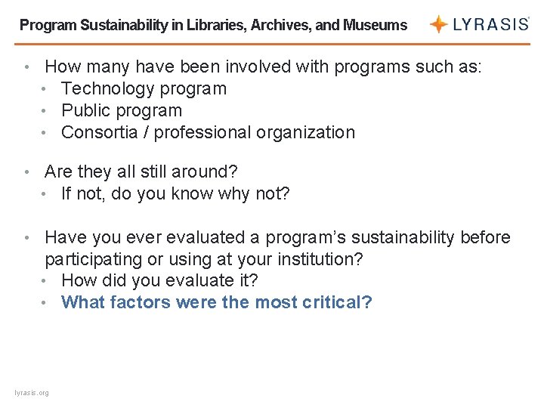Click the bullet before 'Are they all'
Viewport: 544px width, 408px height.
(x=28, y=172)
